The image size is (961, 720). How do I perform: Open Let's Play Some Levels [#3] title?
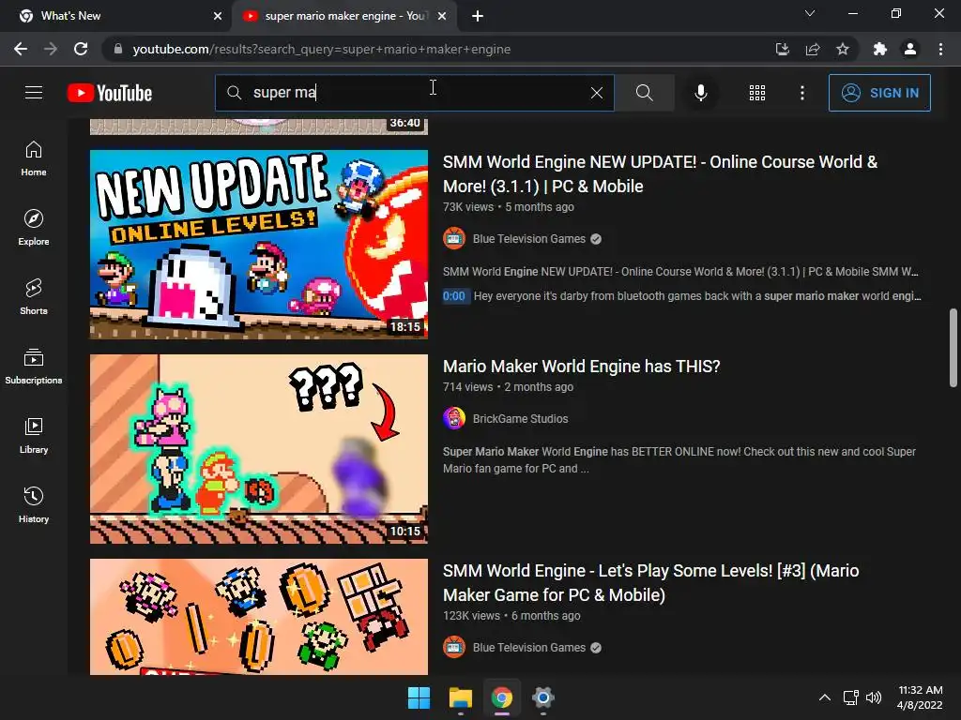coord(651,583)
